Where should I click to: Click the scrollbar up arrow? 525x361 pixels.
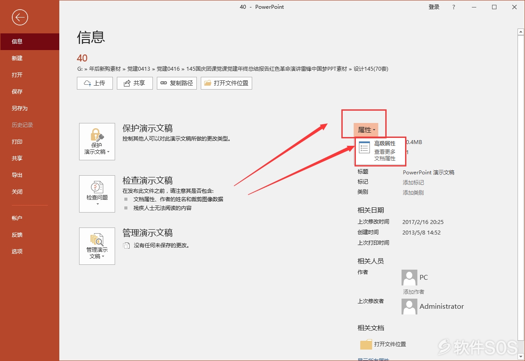[x=521, y=32]
